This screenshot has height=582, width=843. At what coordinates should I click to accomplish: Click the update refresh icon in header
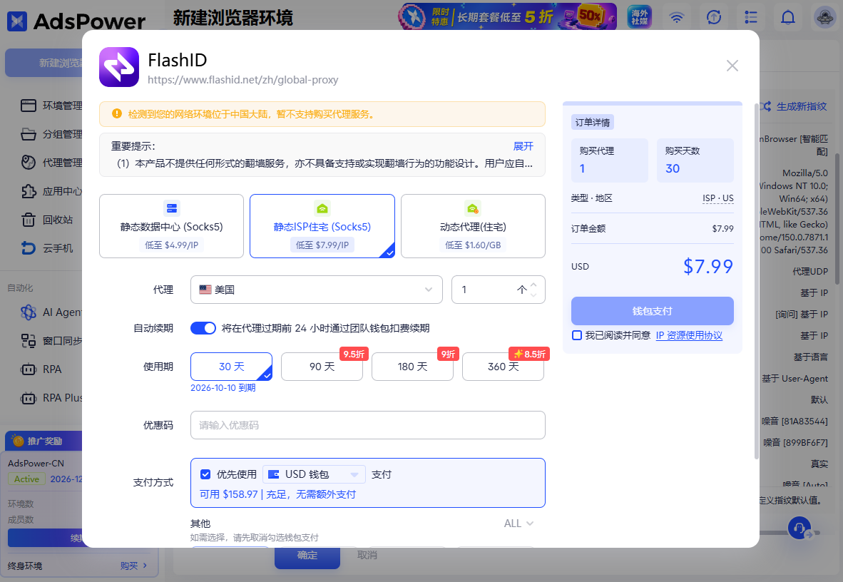tap(713, 17)
